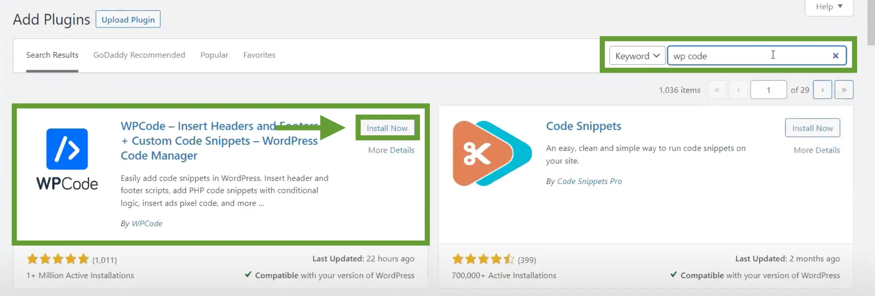
Task: Expand the Keyword search type dropdown
Action: pyautogui.click(x=637, y=56)
